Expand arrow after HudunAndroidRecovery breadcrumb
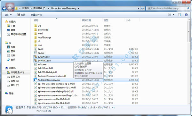This screenshot has width=192, height=116. pos(79,8)
